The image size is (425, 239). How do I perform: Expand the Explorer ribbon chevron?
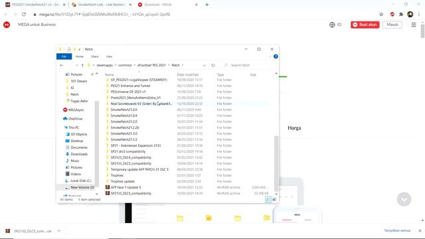click(270, 56)
